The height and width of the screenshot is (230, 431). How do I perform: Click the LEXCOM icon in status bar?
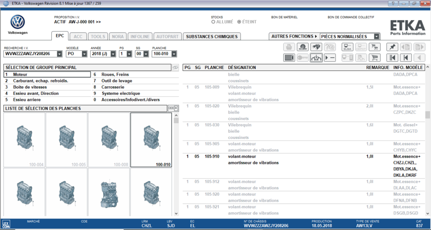pyautogui.click(x=5, y=224)
